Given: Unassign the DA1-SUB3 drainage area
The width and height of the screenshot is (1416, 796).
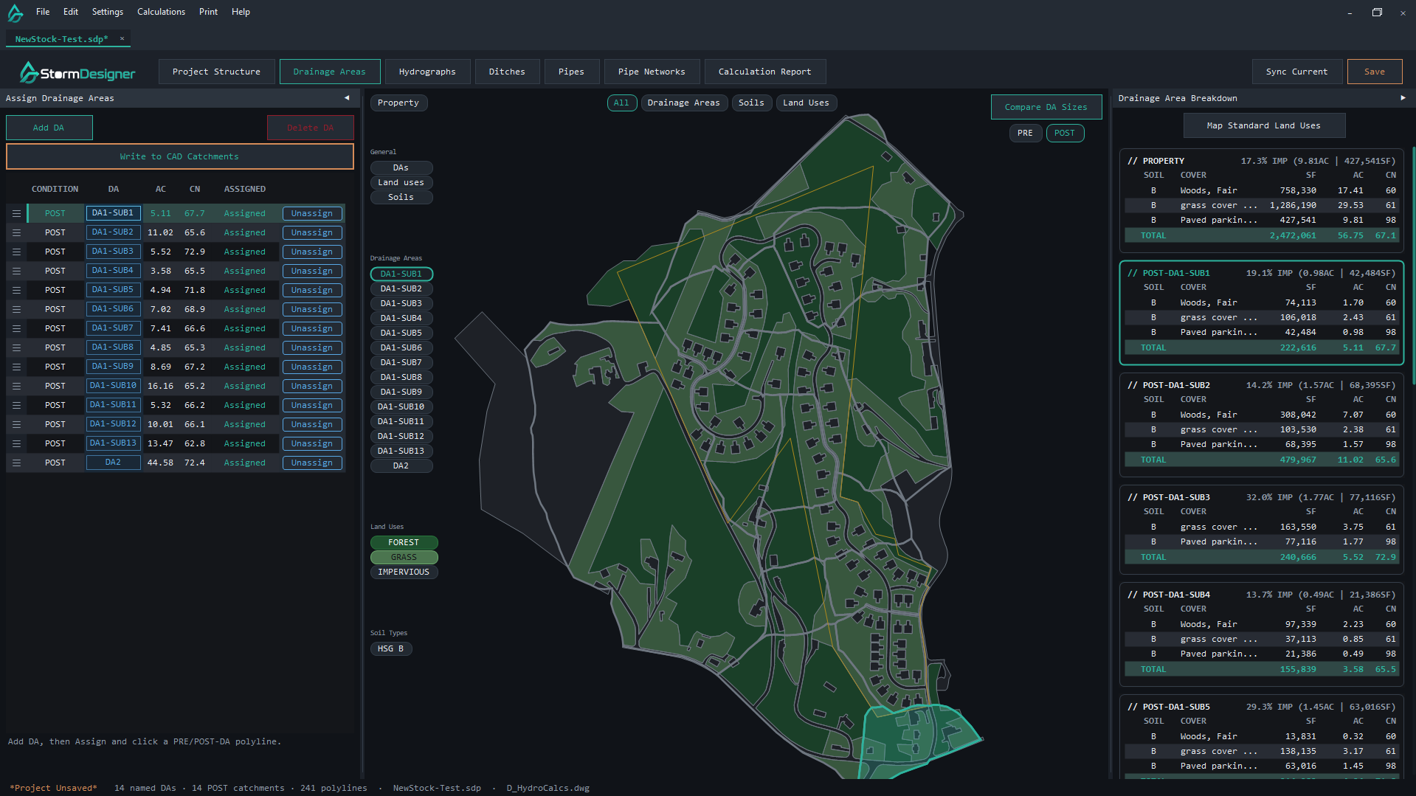Looking at the screenshot, I should [x=311, y=252].
